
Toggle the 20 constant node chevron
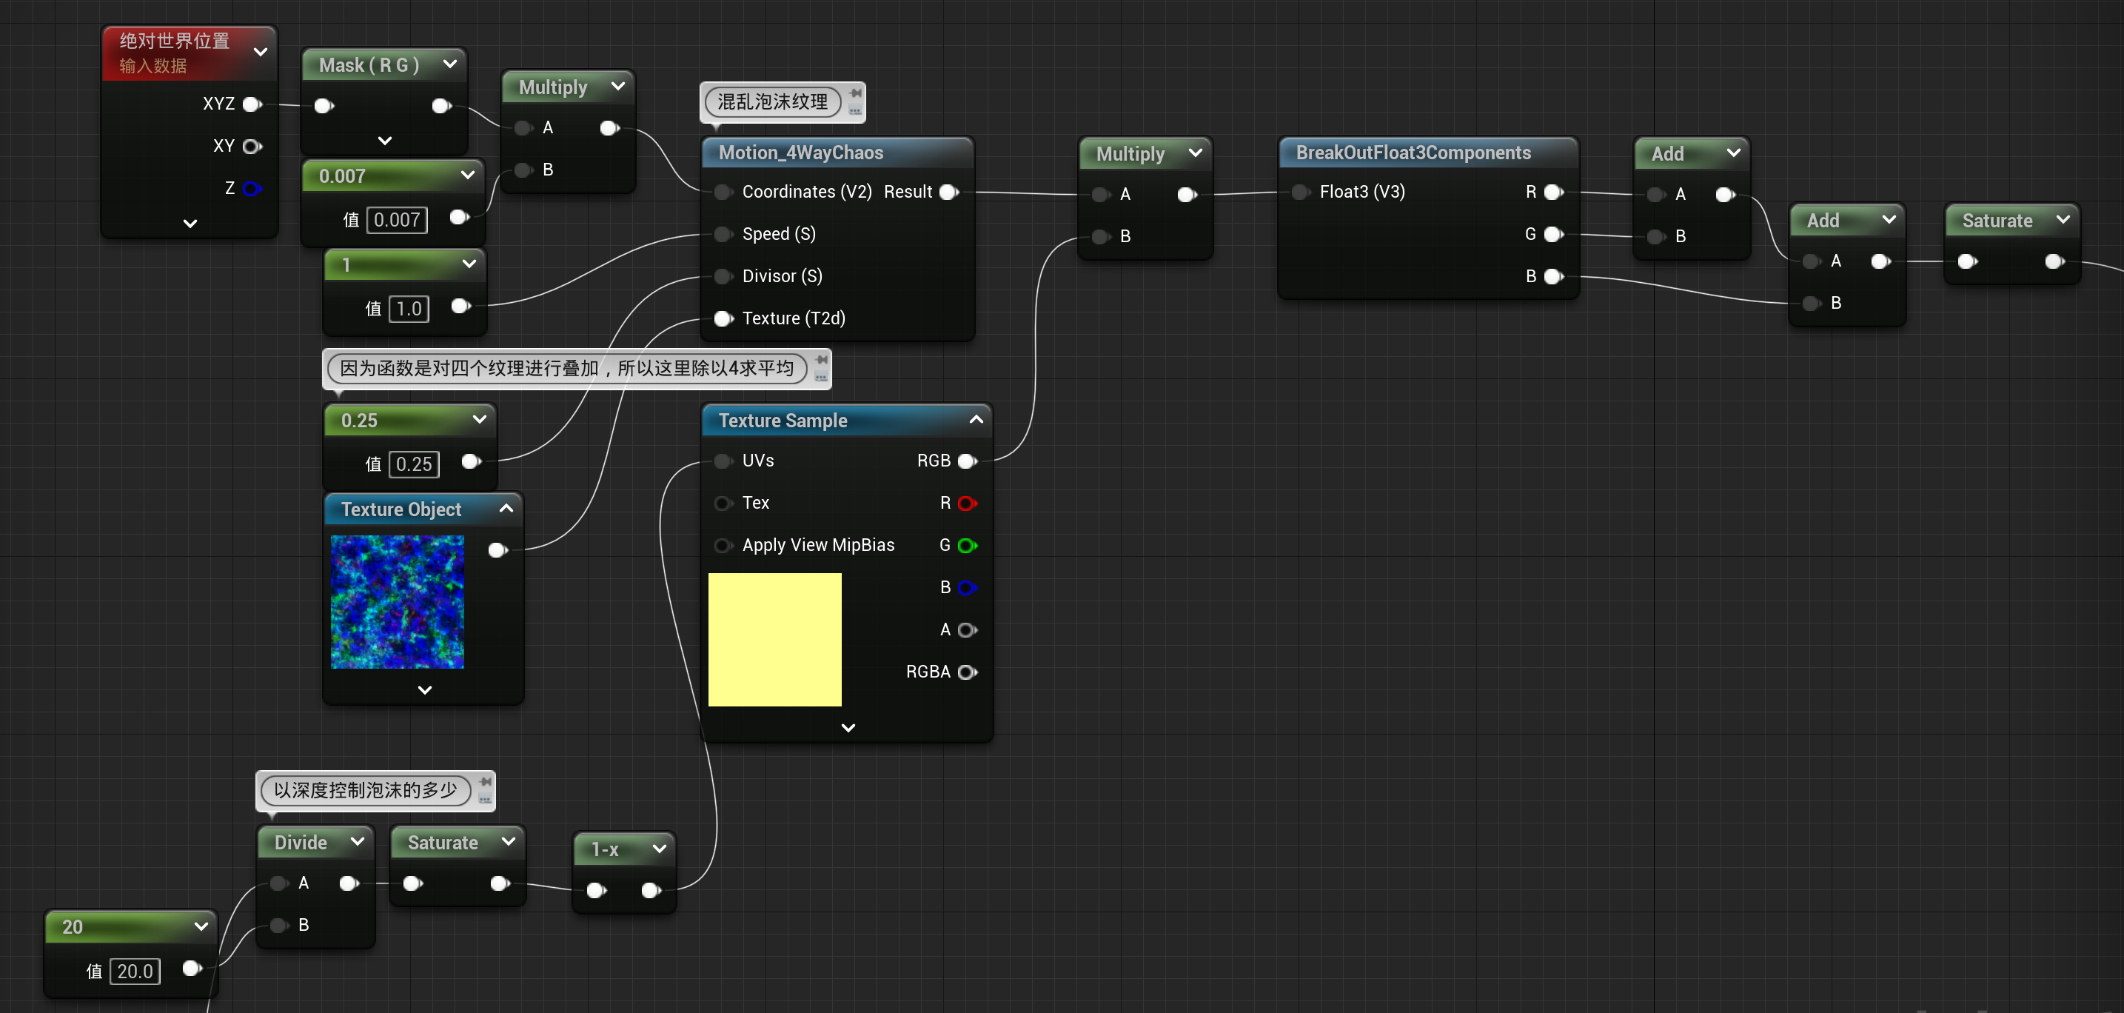[x=201, y=926]
